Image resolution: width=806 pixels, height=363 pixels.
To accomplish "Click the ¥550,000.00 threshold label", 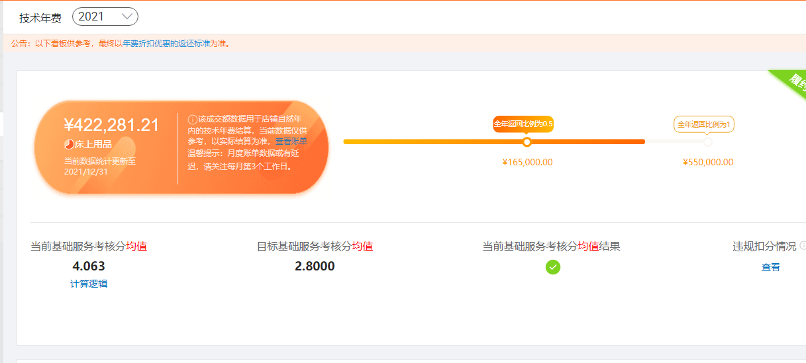I will point(708,163).
